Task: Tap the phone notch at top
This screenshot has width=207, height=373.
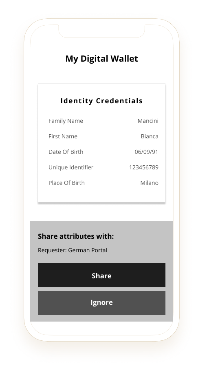Action: [101, 31]
